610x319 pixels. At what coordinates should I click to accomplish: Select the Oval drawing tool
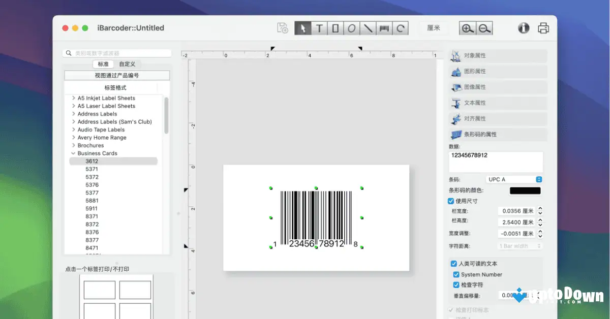click(x=352, y=28)
